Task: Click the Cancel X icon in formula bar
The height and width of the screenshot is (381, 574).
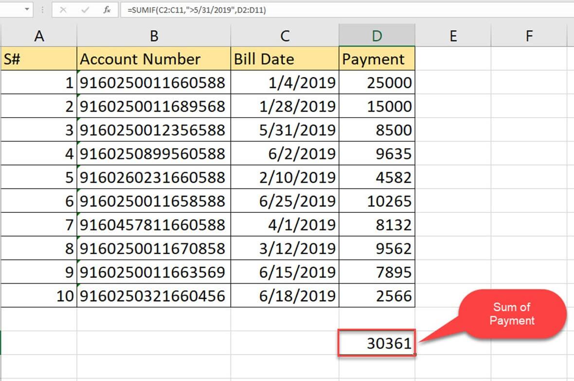Action: click(x=63, y=10)
